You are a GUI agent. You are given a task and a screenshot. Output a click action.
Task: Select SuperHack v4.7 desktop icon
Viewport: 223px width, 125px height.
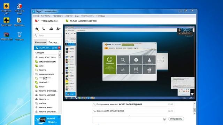[6, 9]
